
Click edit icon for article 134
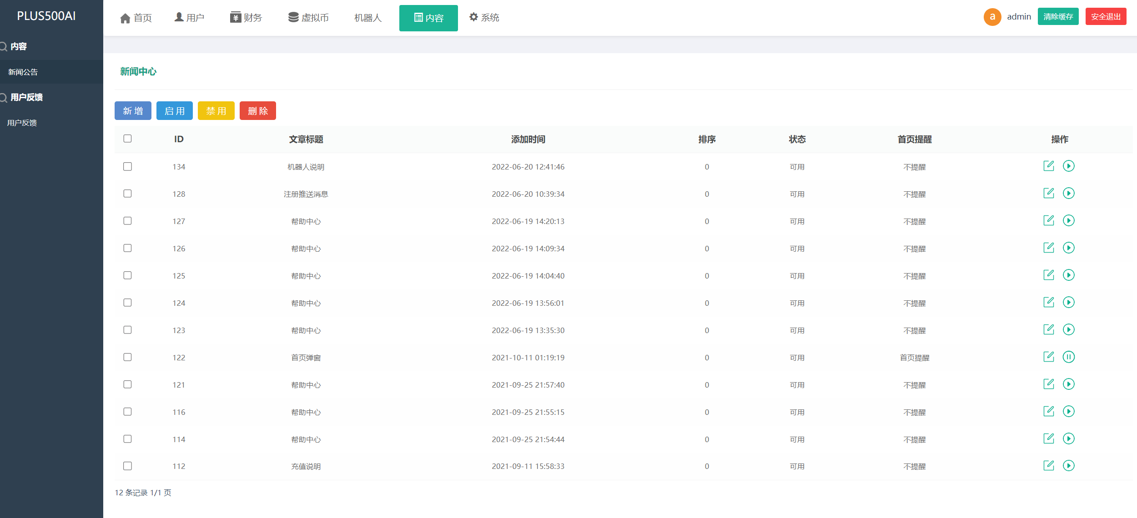pos(1048,166)
